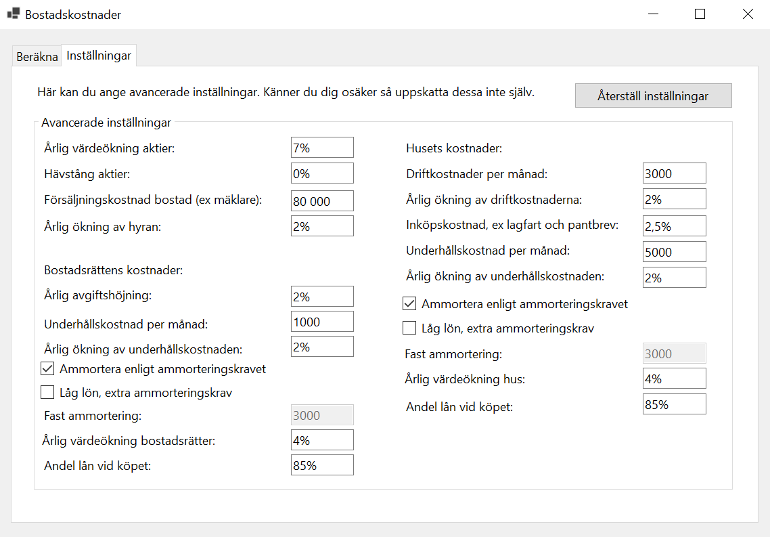770x537 pixels.
Task: Tick Låg lön checkbox under Husets kostnader
Action: [409, 328]
